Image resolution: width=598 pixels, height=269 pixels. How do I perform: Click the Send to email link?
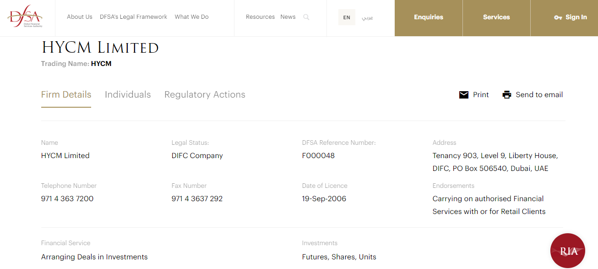[539, 95]
